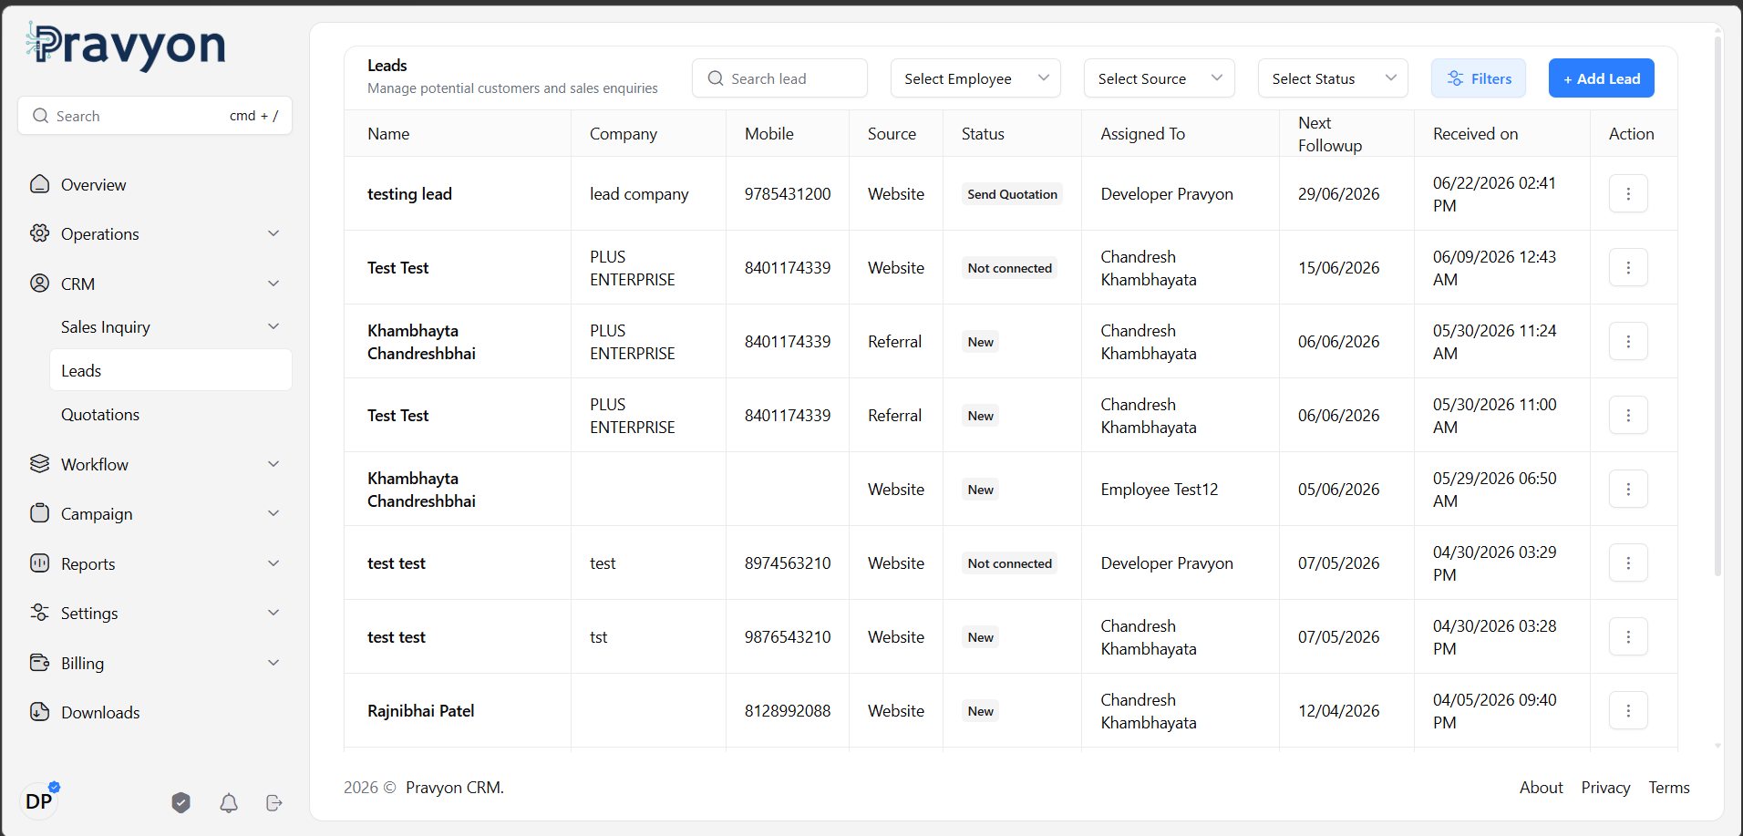Viewport: 1743px width, 836px height.
Task: Open the Filters button
Action: click(x=1479, y=78)
